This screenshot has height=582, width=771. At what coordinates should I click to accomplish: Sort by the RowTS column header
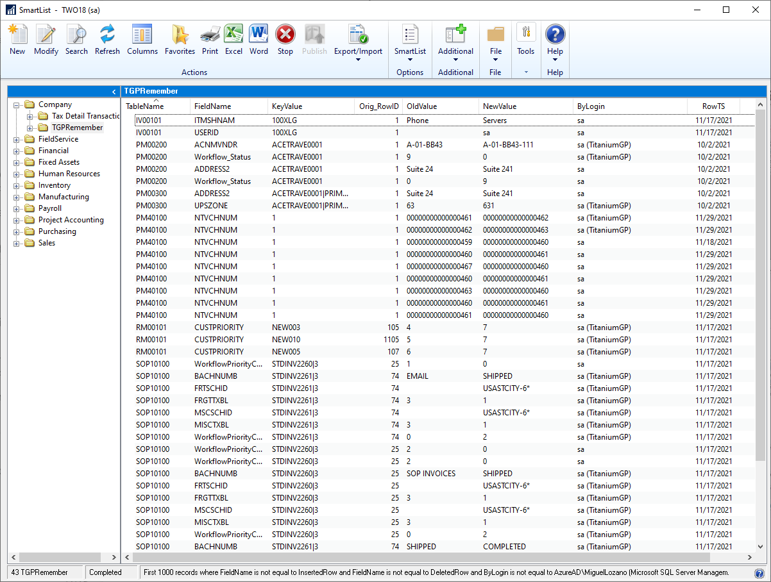[713, 106]
